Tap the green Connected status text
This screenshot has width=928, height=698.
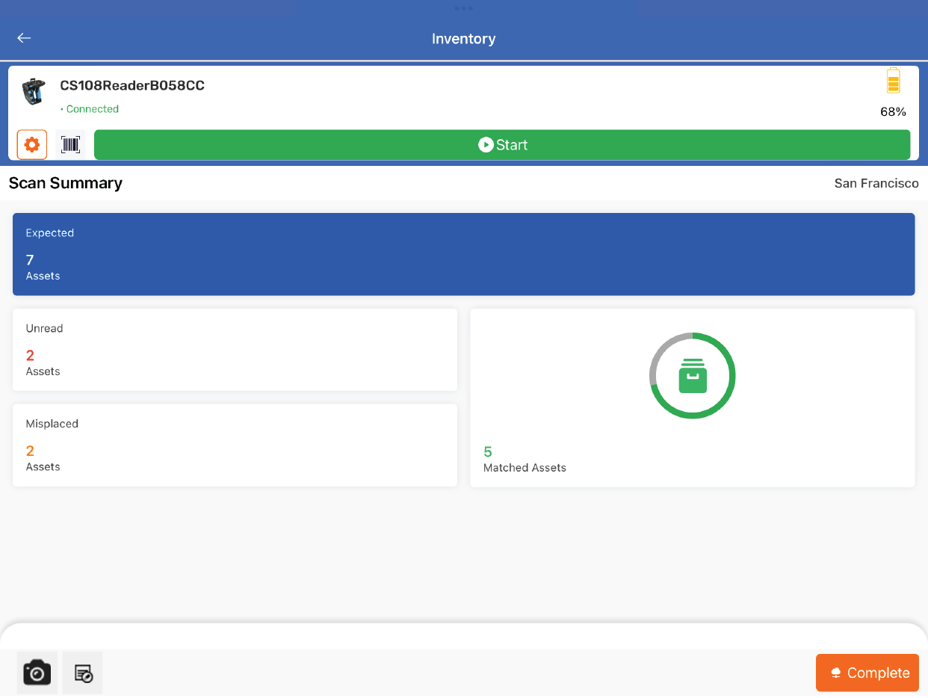[92, 109]
